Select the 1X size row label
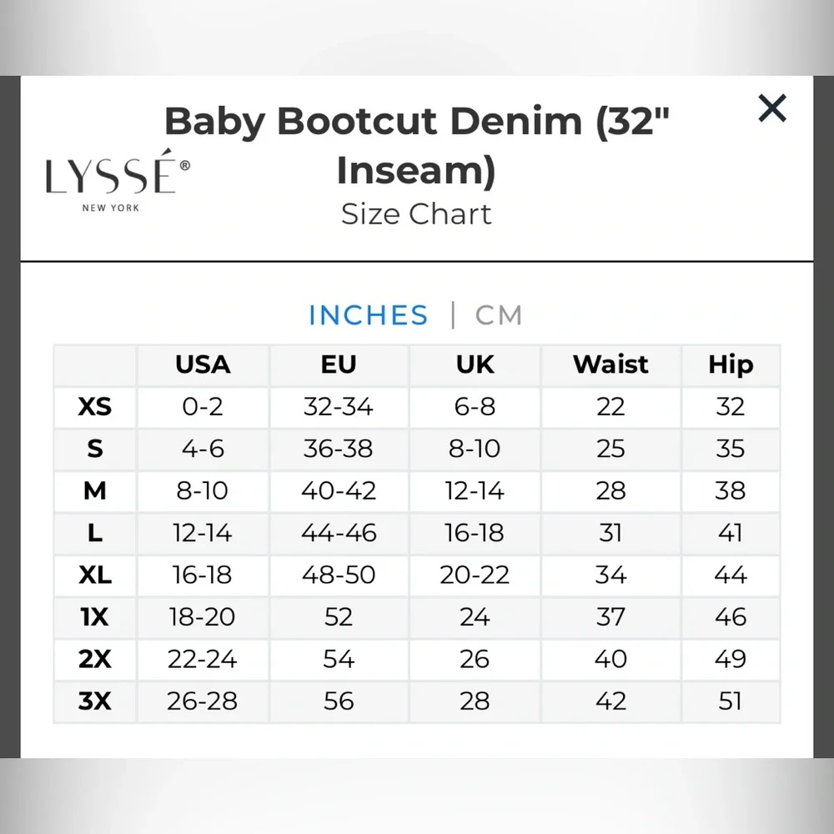834x834 pixels. [x=94, y=617]
